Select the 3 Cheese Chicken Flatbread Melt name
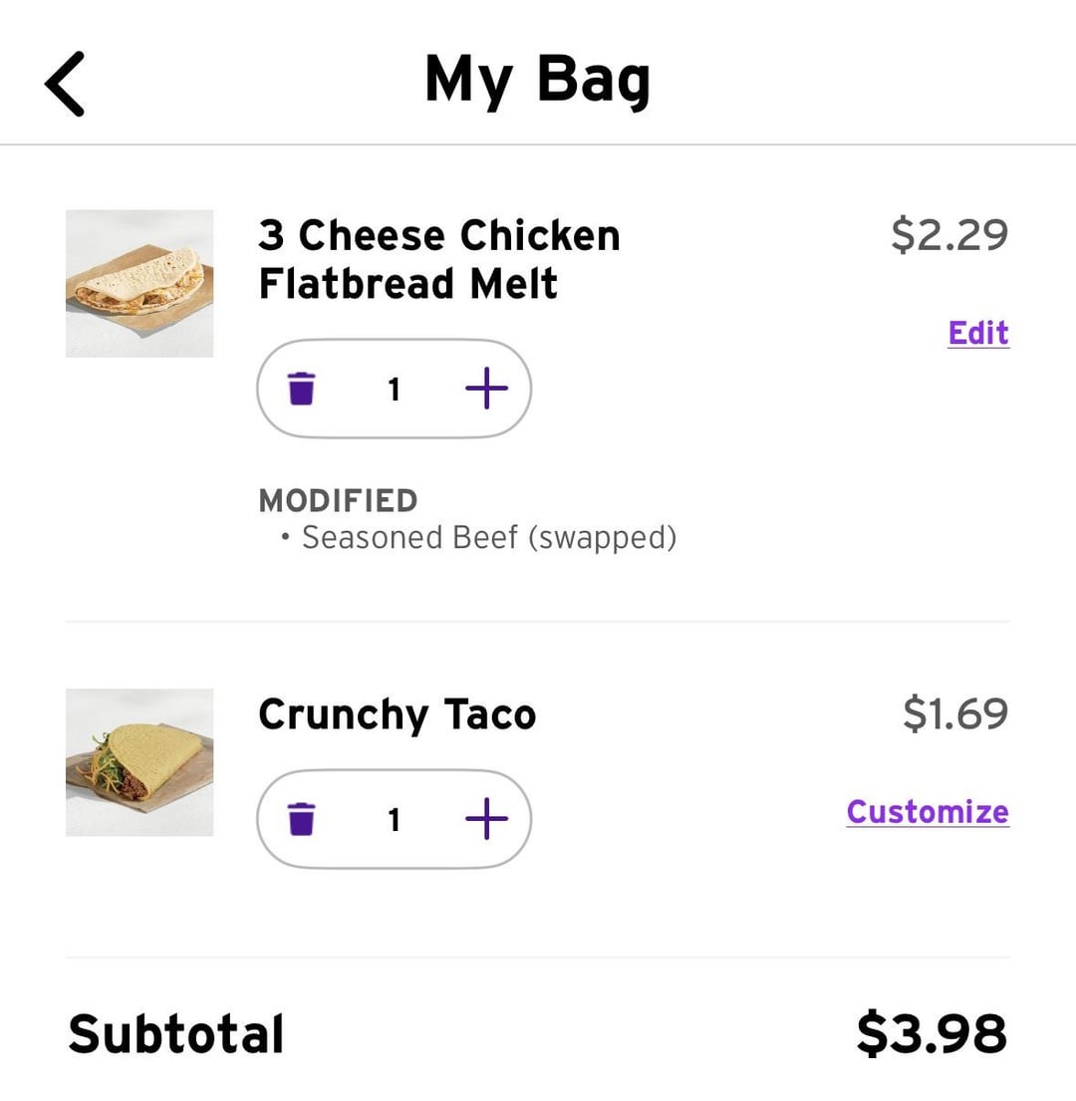The height and width of the screenshot is (1101, 1076). (x=438, y=259)
